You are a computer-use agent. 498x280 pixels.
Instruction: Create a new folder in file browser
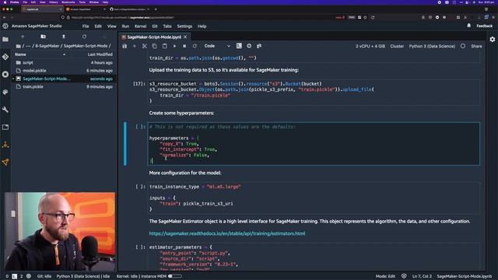click(x=44, y=37)
